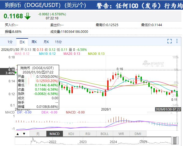Click the MACD: -0.00 value label
Image resolution: width=183 pixels, height=146 pixels.
(75, 112)
